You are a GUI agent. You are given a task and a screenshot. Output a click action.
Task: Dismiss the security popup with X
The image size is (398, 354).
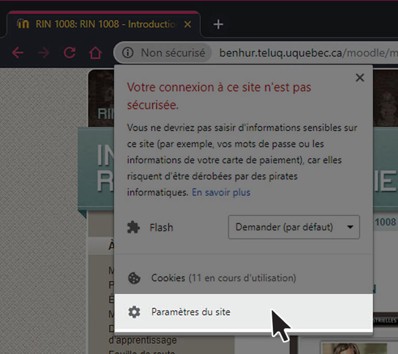(360, 77)
